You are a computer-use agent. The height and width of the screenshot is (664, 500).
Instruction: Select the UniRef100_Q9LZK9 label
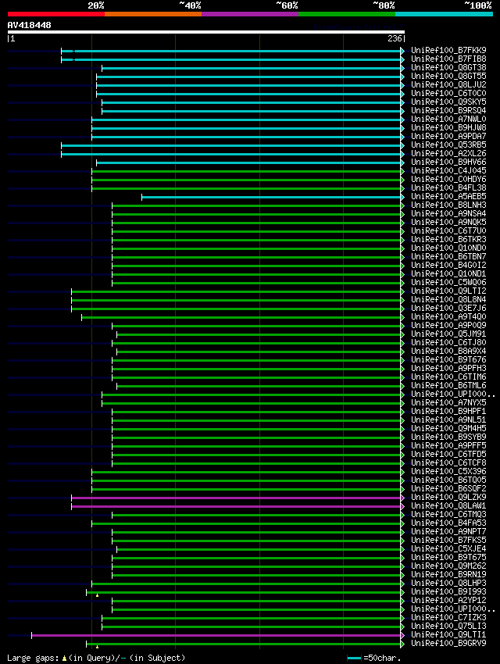[448, 498]
